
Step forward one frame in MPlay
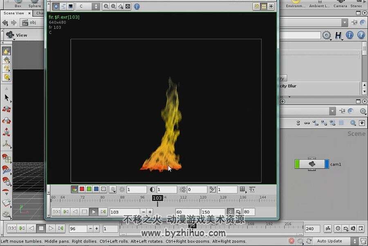click(x=103, y=212)
